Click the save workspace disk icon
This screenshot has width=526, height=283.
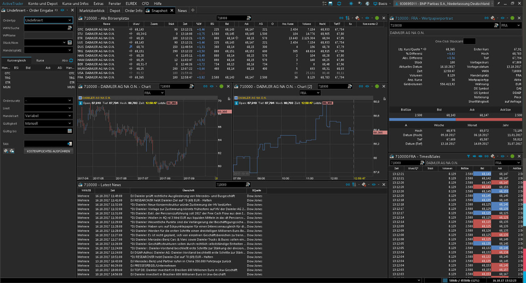click(x=331, y=4)
